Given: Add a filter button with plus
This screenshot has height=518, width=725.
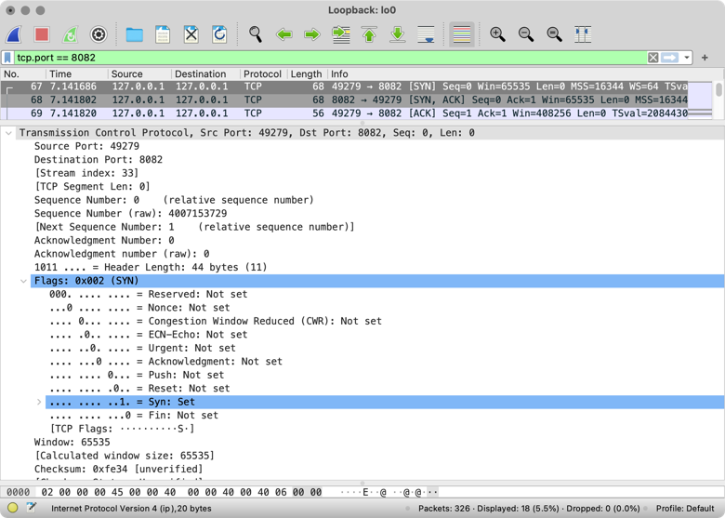Looking at the screenshot, I should click(x=705, y=58).
